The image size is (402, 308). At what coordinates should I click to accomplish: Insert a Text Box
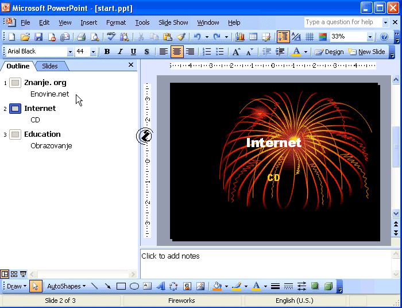click(148, 286)
